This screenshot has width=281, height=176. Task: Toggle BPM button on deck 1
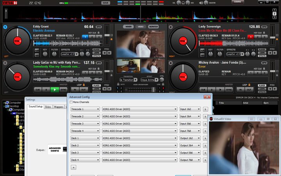click(99, 27)
